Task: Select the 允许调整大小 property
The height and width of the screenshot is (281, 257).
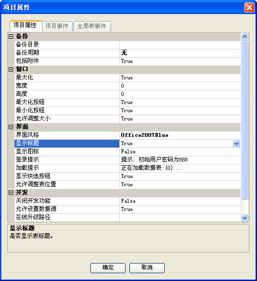Action: click(67, 119)
